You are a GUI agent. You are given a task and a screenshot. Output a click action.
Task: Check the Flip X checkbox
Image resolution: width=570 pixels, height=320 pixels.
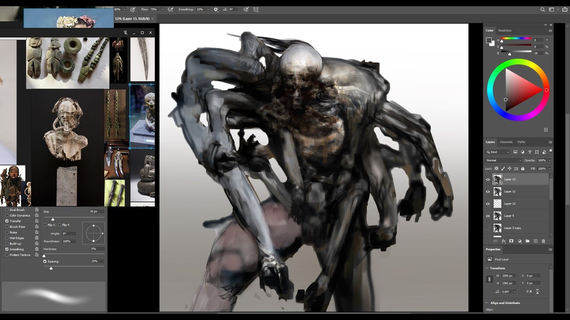45,225
